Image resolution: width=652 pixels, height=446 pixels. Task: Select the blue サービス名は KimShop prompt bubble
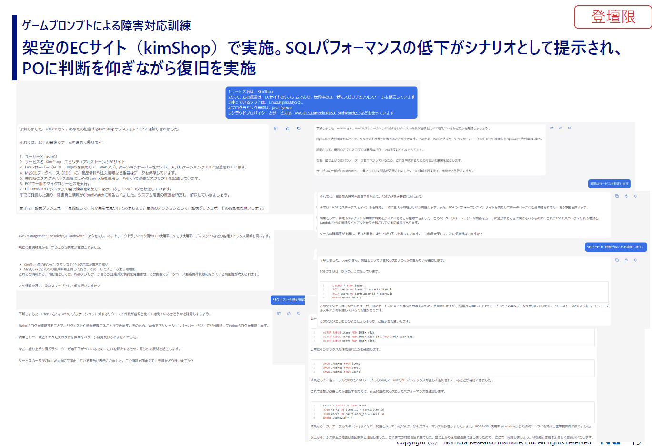point(321,102)
